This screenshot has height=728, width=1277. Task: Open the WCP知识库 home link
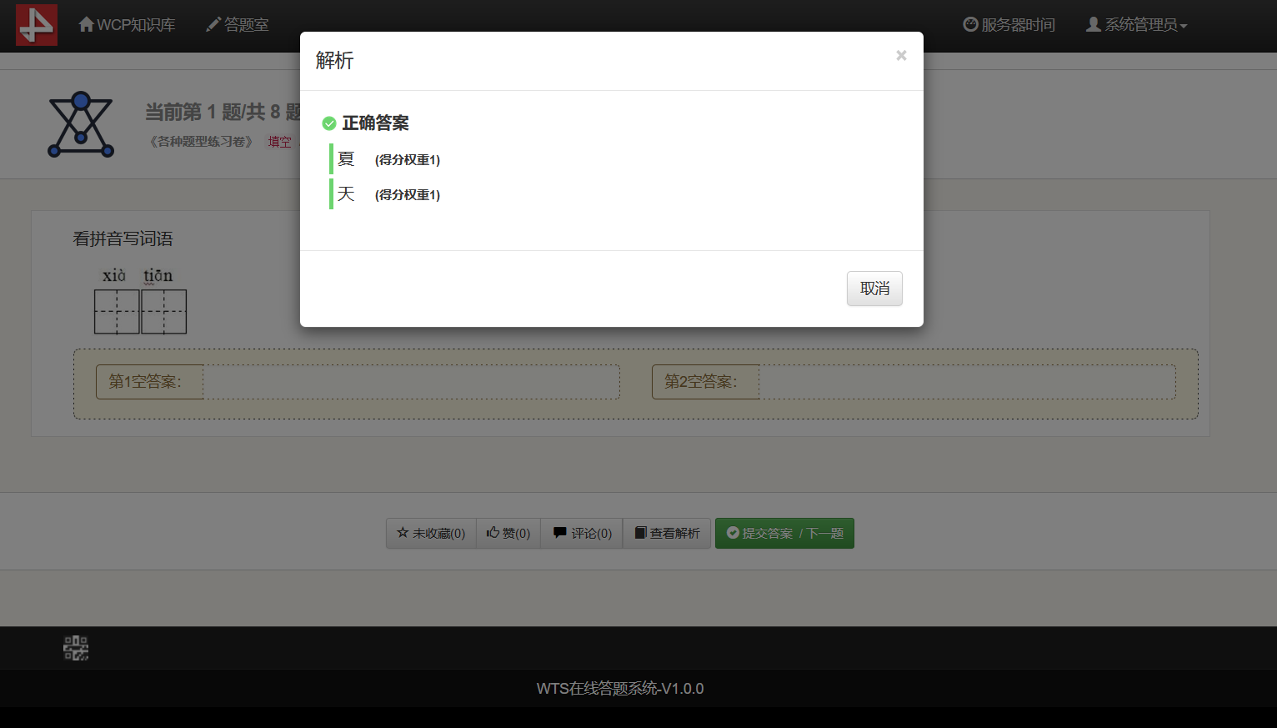(x=127, y=25)
